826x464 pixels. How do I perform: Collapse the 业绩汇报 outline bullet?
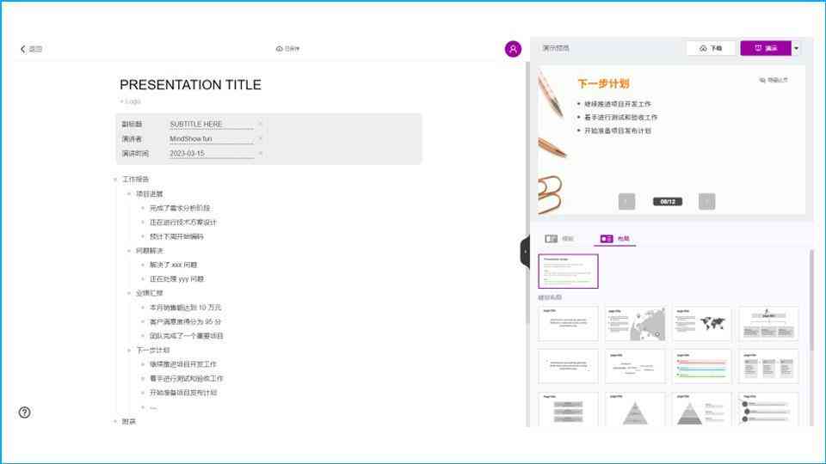point(129,293)
